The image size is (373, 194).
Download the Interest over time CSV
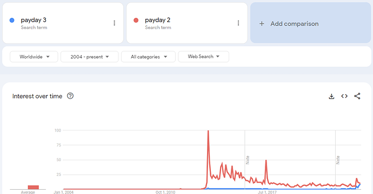(331, 96)
